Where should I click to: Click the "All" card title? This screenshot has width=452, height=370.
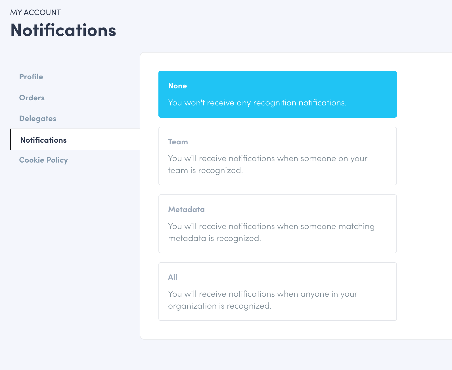(172, 277)
